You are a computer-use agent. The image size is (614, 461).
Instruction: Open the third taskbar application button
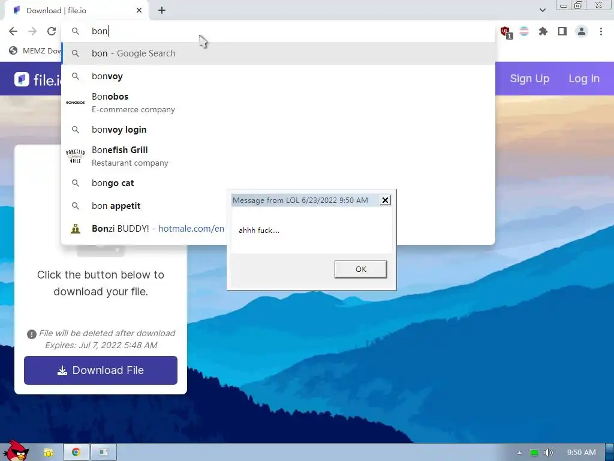point(103,453)
